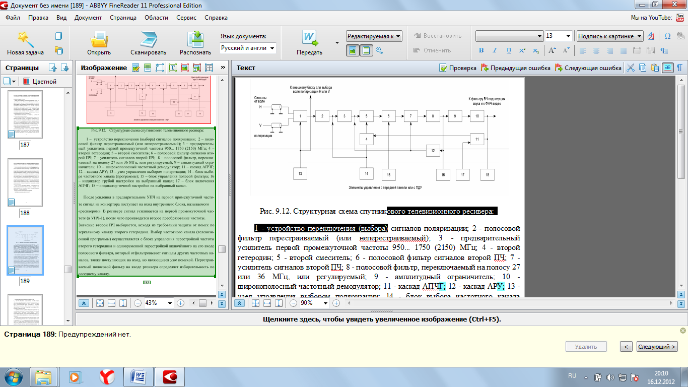Click the zoomed image bar prompt

point(382,319)
